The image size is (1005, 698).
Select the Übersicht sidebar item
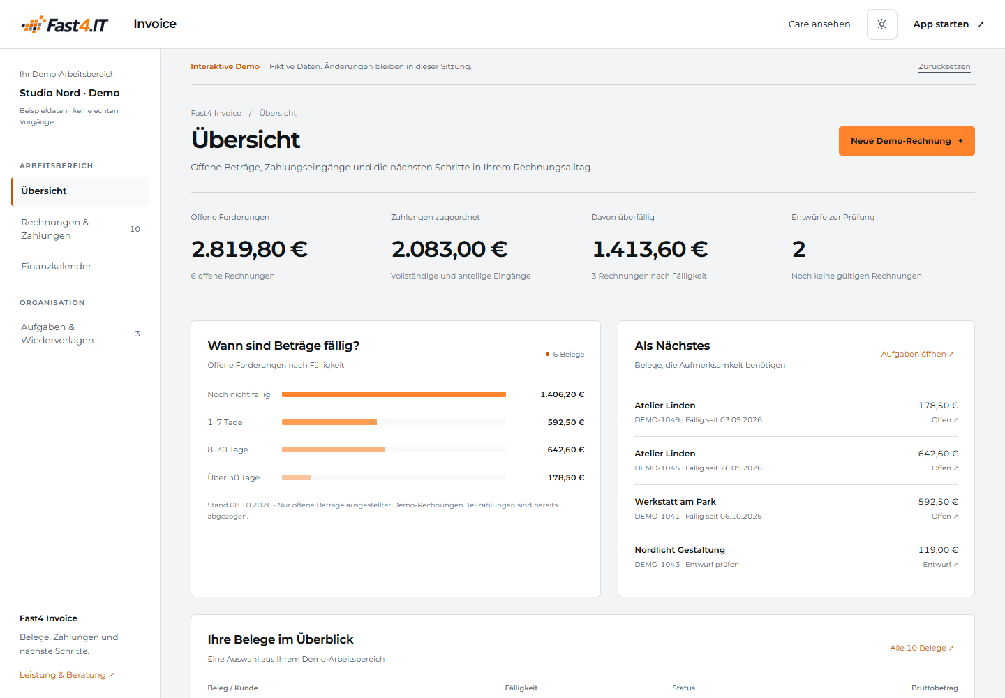(80, 191)
